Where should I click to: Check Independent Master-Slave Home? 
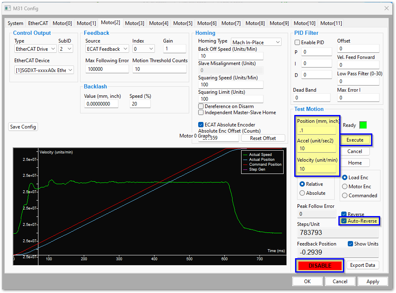201,113
